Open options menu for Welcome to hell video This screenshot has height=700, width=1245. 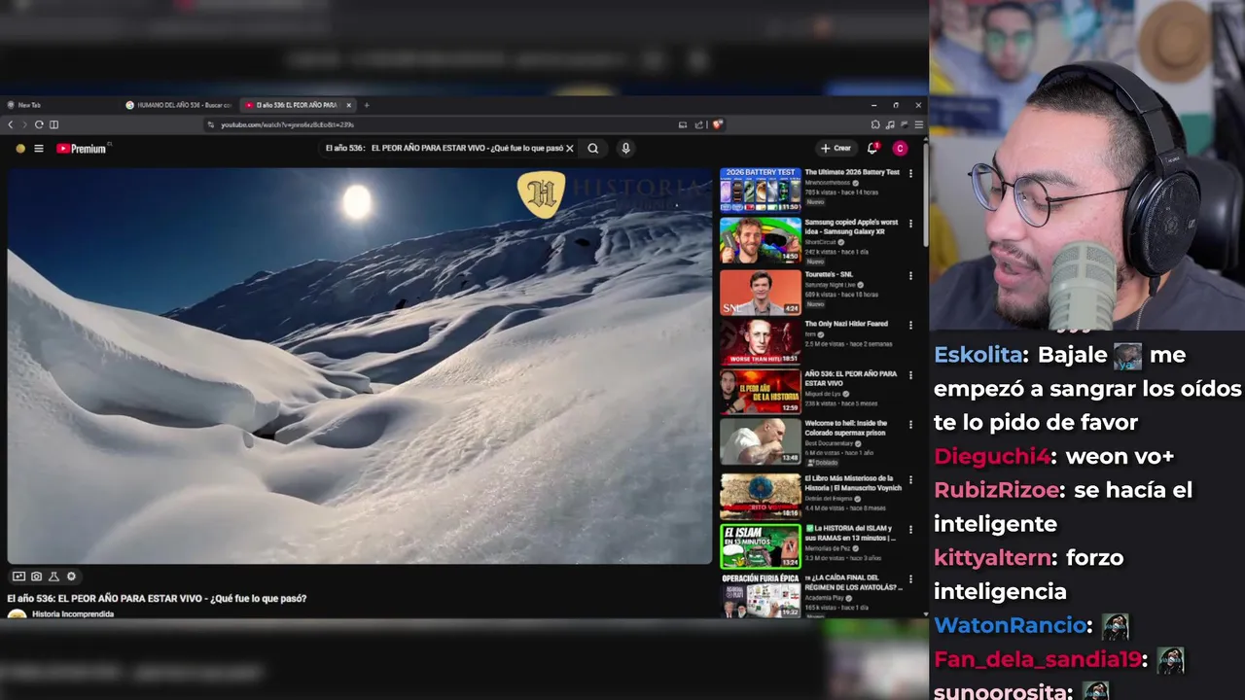click(910, 425)
